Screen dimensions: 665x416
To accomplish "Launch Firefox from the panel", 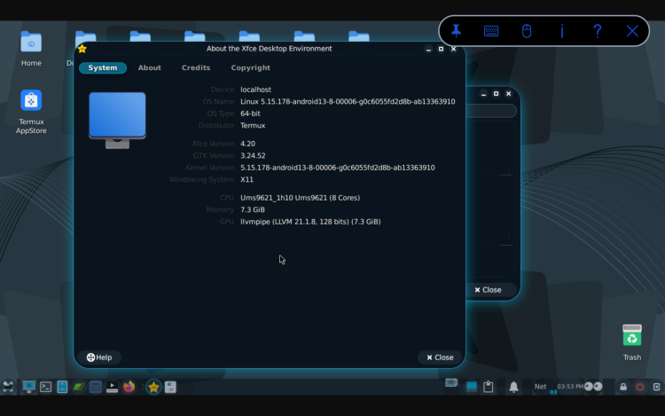I will 129,387.
